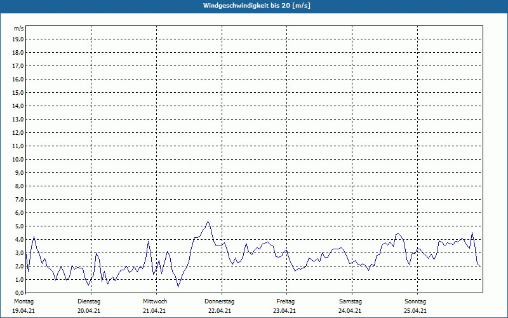The width and height of the screenshot is (508, 318).
Task: Select the Freitag day label
Action: tap(285, 301)
